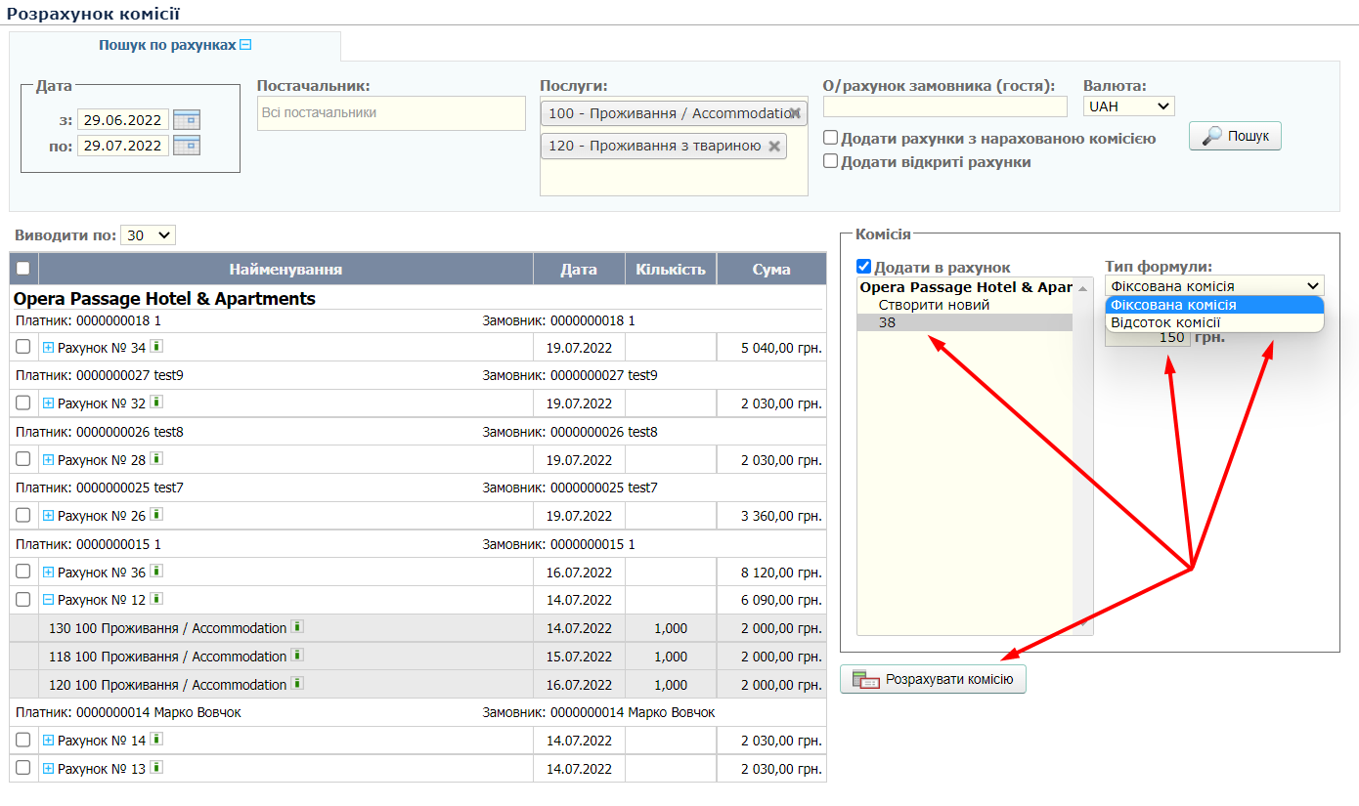The width and height of the screenshot is (1359, 806).
Task: Choose Створити новий in invoice list
Action: click(934, 305)
